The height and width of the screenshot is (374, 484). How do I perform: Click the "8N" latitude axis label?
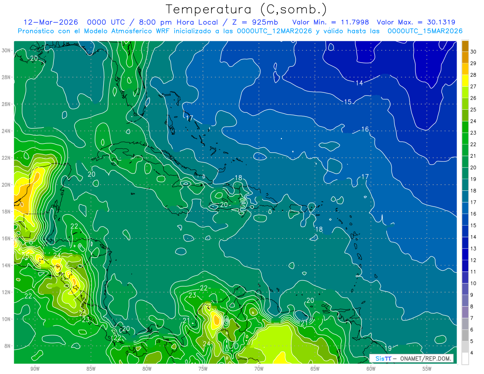pos(8,346)
